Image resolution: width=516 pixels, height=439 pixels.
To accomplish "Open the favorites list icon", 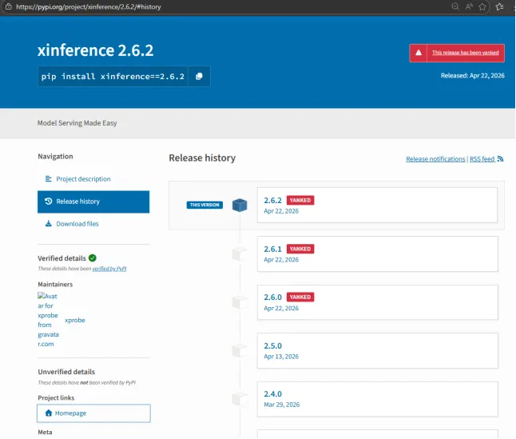I will [x=499, y=6].
